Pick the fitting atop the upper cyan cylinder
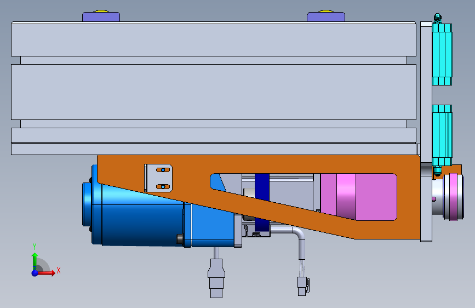The width and height of the screenshot is (475, 308). click(x=437, y=18)
